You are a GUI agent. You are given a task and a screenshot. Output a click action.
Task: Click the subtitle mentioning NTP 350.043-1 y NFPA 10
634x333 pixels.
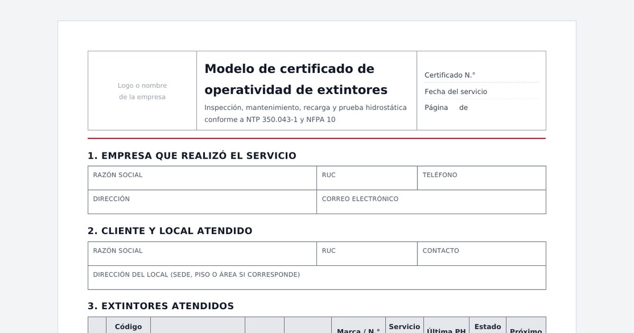tap(305, 114)
